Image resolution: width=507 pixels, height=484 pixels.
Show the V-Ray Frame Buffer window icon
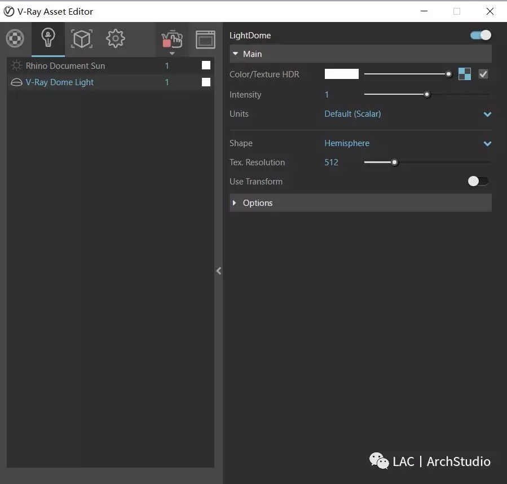(205, 39)
